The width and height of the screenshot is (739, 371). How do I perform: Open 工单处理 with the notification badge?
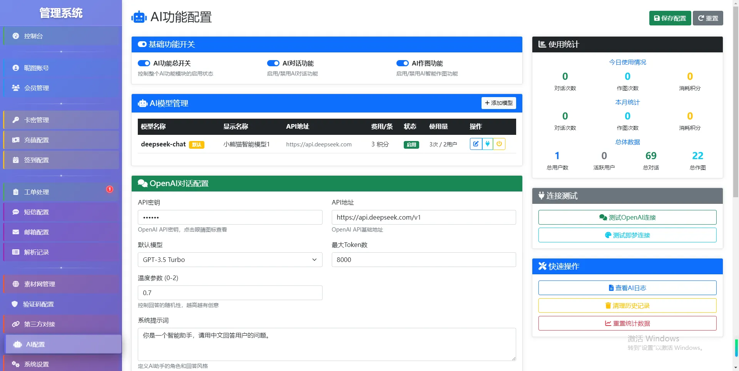(37, 192)
